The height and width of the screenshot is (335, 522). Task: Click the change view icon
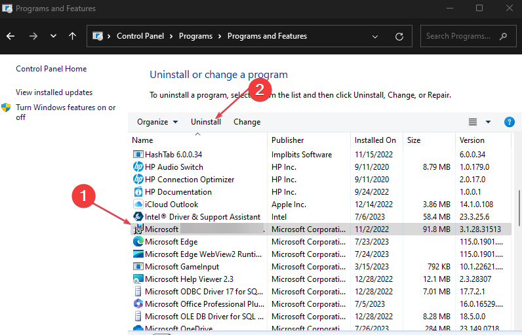click(473, 122)
